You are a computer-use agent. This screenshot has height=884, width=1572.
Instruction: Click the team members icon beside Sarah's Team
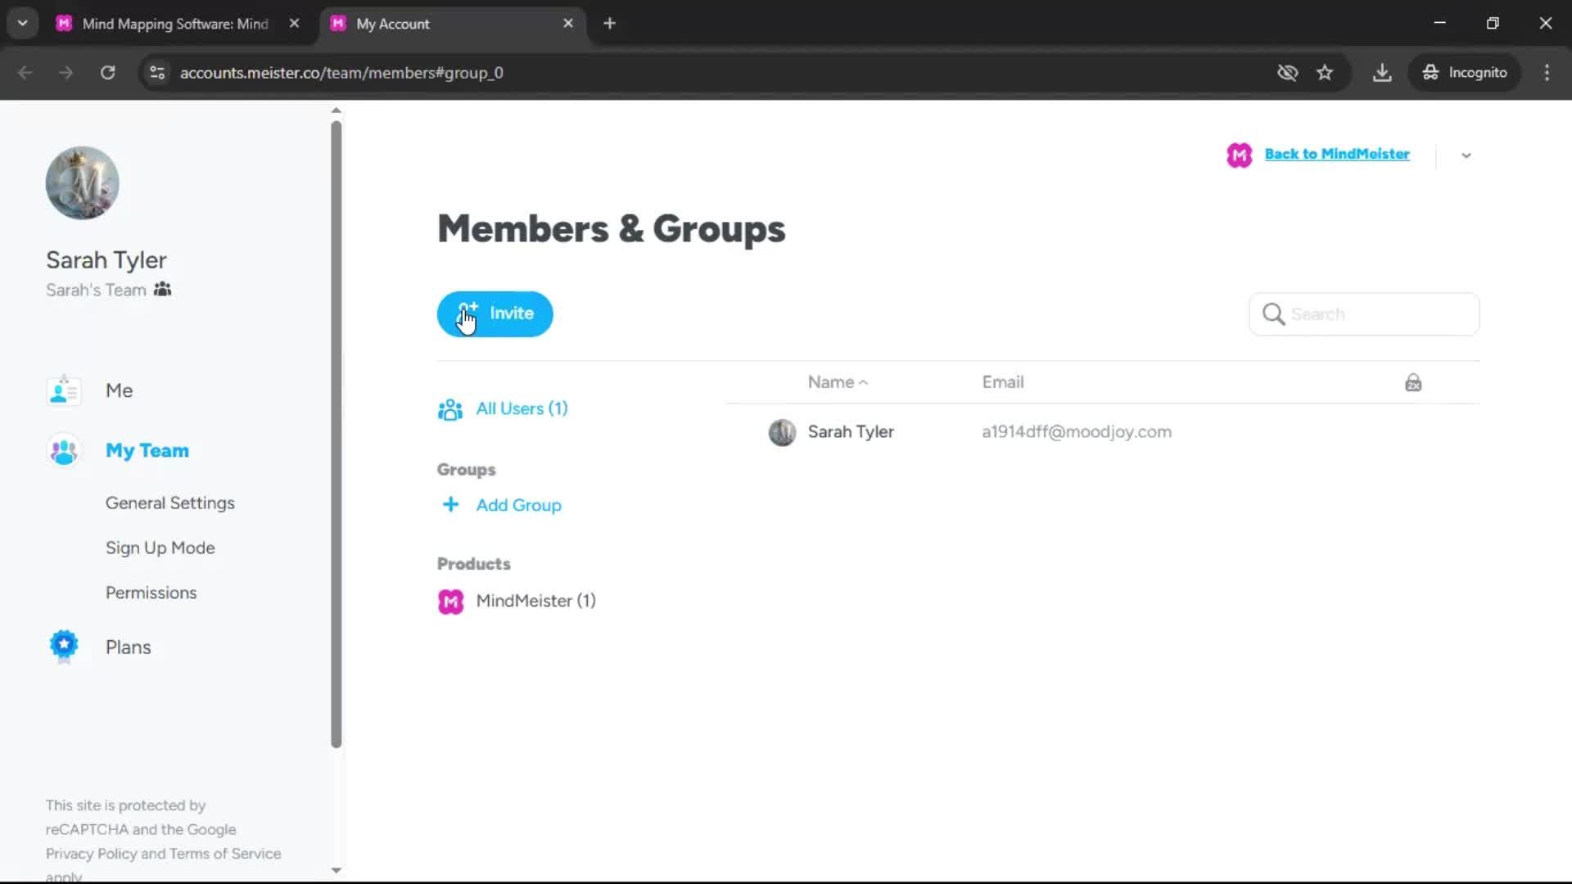click(x=162, y=290)
